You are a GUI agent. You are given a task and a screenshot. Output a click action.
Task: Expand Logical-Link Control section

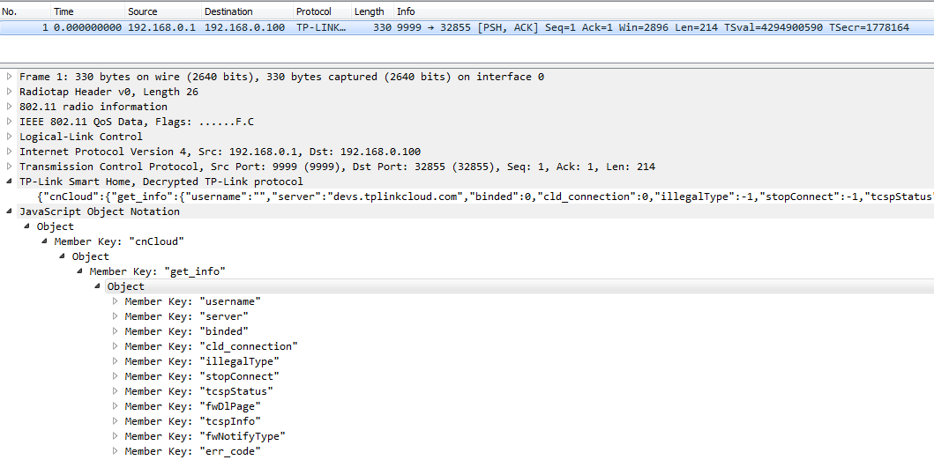click(10, 137)
